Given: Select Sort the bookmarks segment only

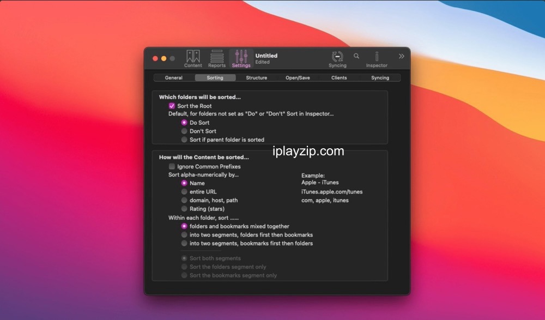Looking at the screenshot, I should pos(184,275).
